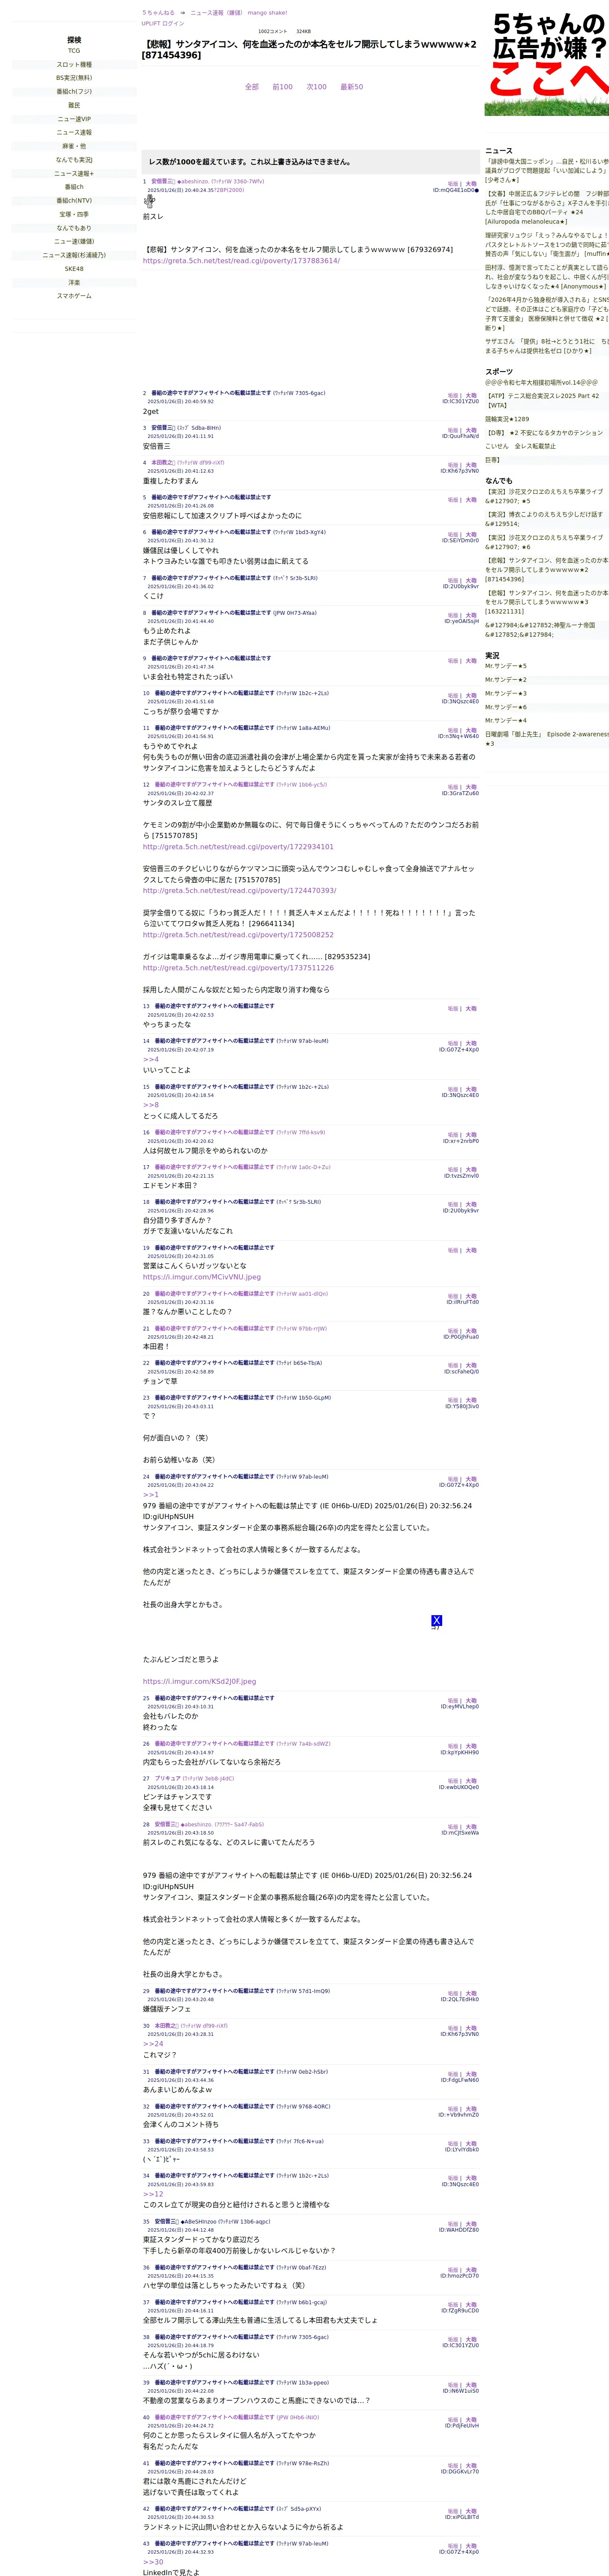Open Mr.サンデー★6 in the 実況 list
609x2576 pixels.
pyautogui.click(x=506, y=707)
